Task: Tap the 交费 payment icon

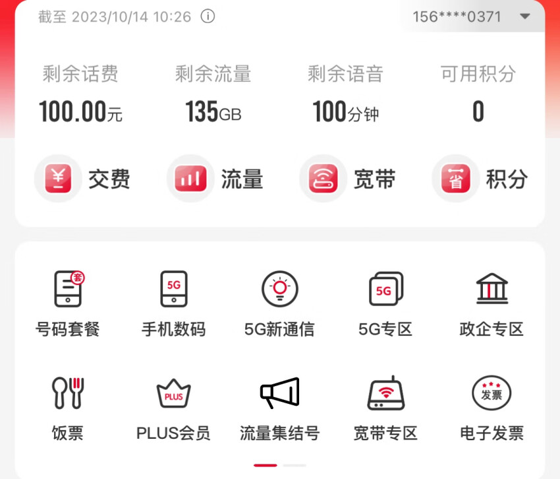Action: [58, 179]
